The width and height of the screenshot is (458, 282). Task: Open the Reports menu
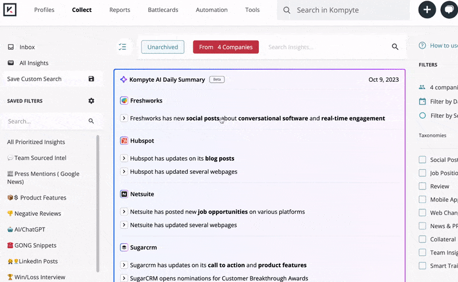[120, 10]
